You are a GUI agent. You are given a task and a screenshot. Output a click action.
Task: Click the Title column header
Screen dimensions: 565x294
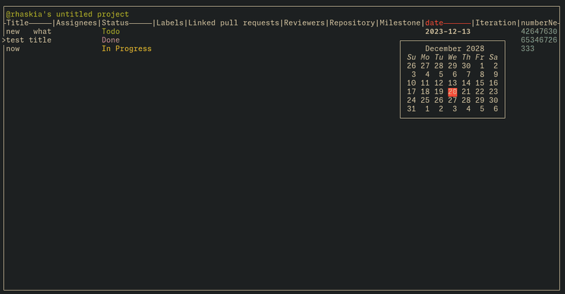pos(17,23)
